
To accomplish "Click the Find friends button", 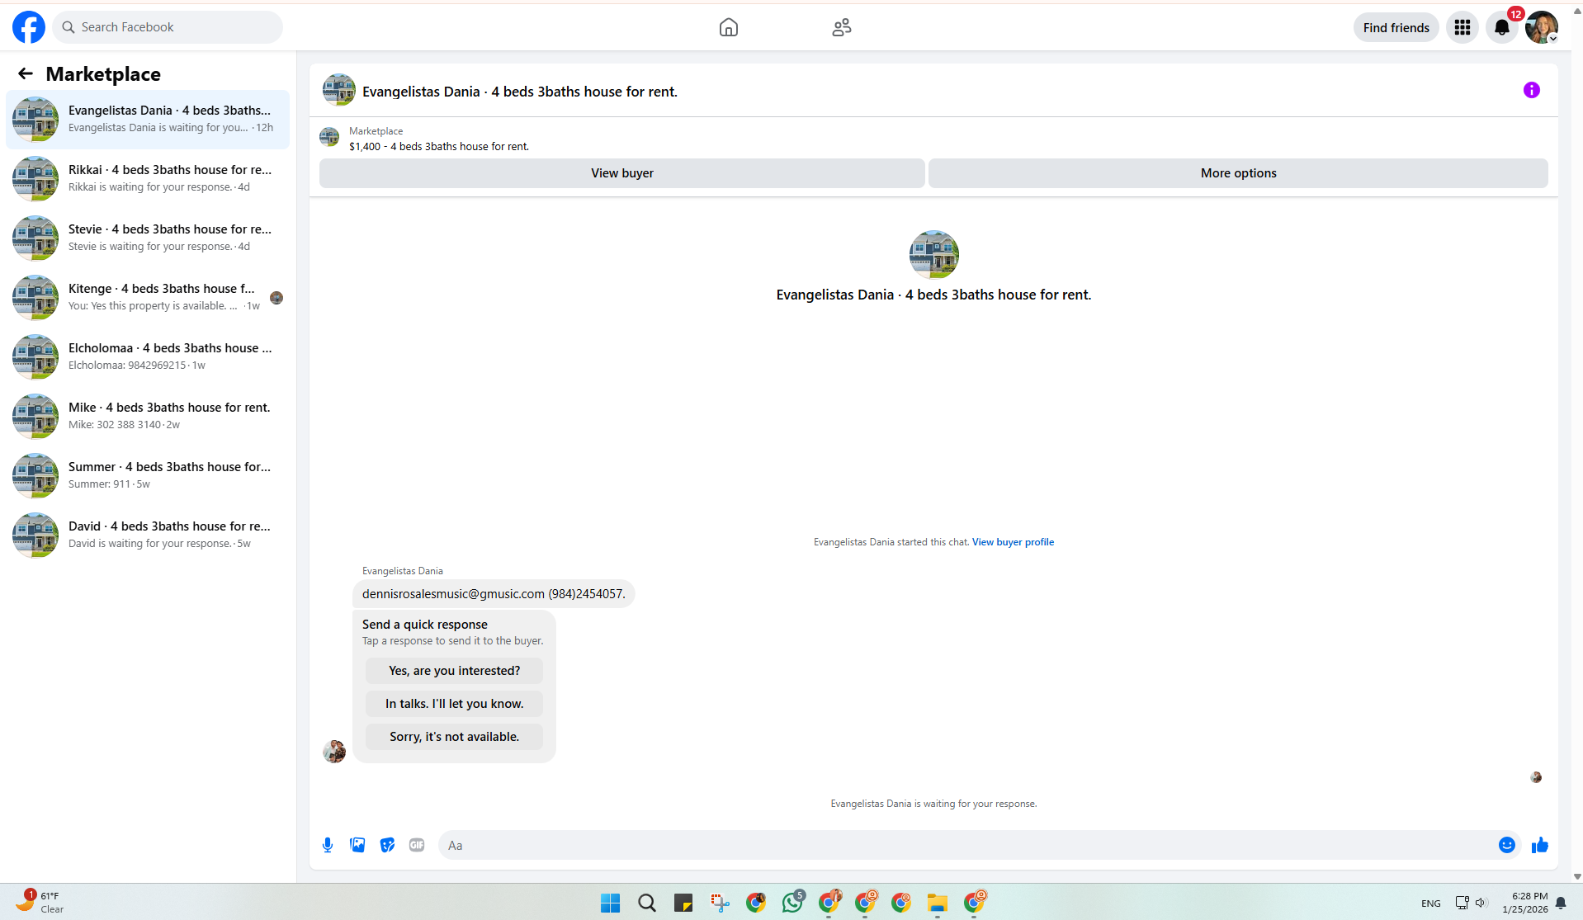I will [x=1396, y=27].
